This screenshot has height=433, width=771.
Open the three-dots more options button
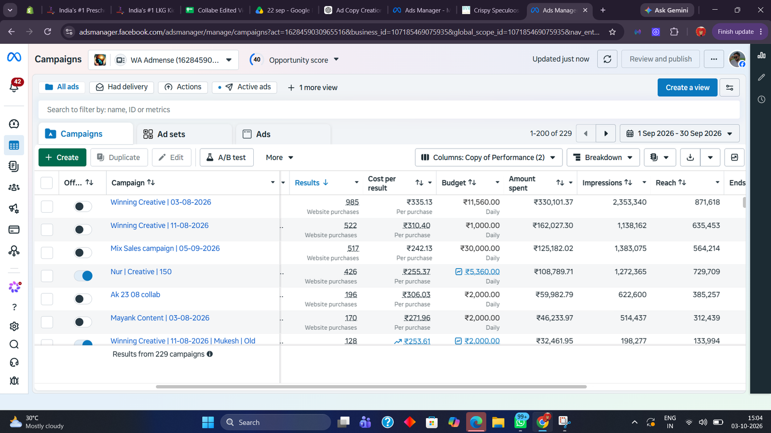(714, 59)
